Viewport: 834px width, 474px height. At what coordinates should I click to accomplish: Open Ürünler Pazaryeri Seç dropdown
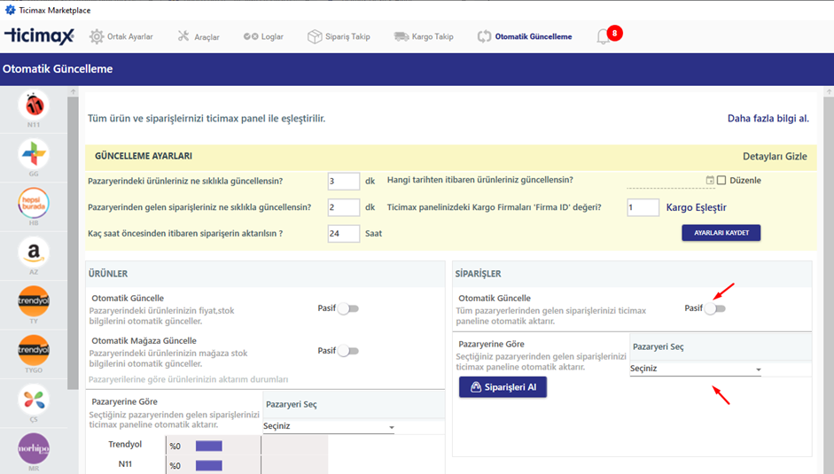coord(329,427)
